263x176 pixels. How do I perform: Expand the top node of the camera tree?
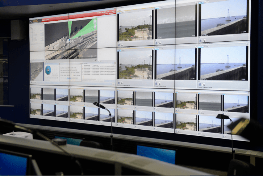pos(32,27)
